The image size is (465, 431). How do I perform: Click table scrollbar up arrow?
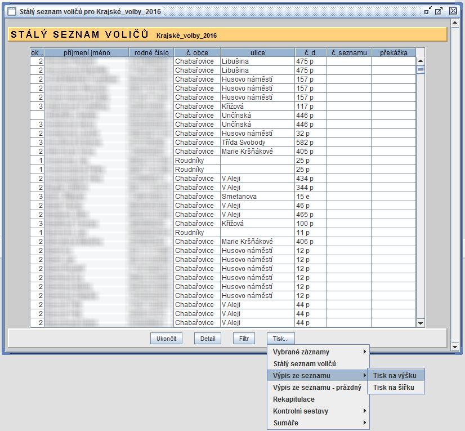(420, 61)
